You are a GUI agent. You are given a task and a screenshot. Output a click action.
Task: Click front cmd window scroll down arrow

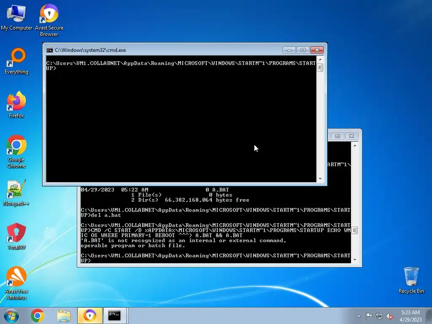pos(320,179)
